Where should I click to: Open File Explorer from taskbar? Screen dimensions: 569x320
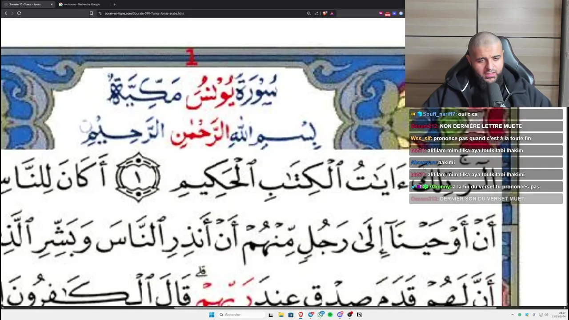click(x=281, y=315)
